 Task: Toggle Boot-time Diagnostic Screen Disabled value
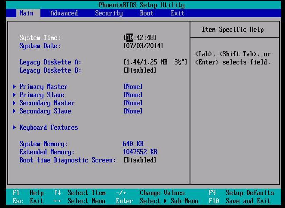tap(140, 160)
